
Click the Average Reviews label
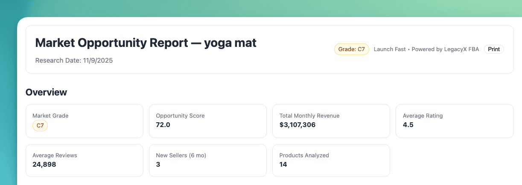point(55,156)
